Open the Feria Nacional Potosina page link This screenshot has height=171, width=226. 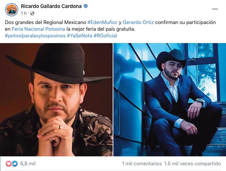[38, 29]
